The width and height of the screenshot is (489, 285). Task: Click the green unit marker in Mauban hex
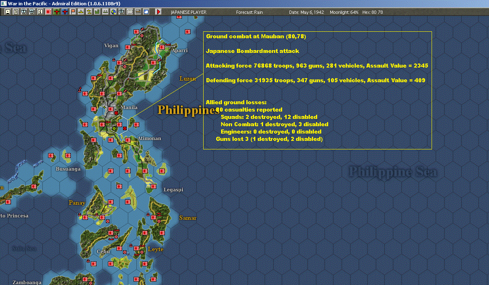click(114, 128)
